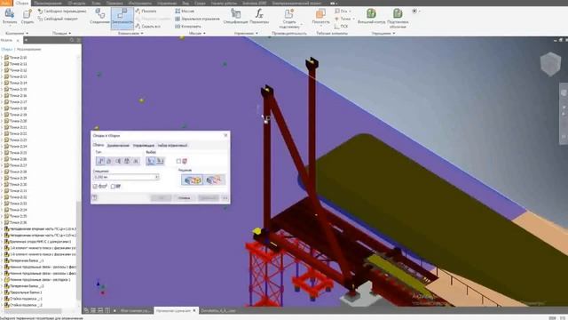568x320 pixels.
Task: Choose the Mate solution button in dialog
Action: coord(192,180)
